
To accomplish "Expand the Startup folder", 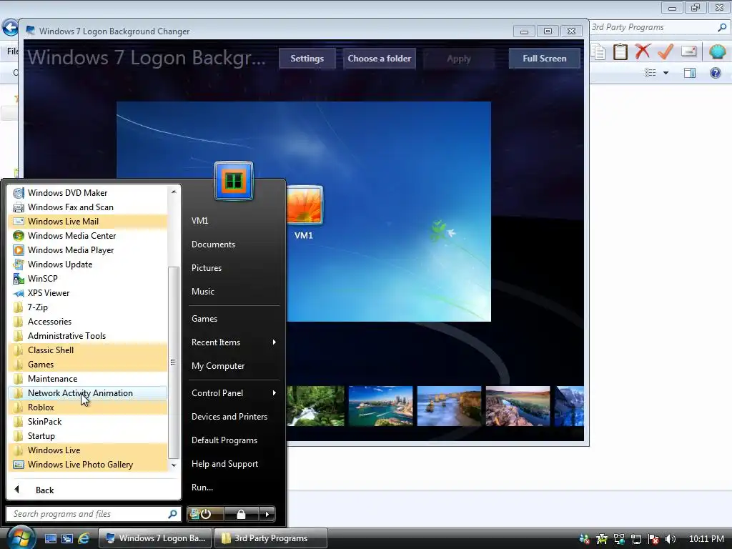I will click(x=87, y=436).
